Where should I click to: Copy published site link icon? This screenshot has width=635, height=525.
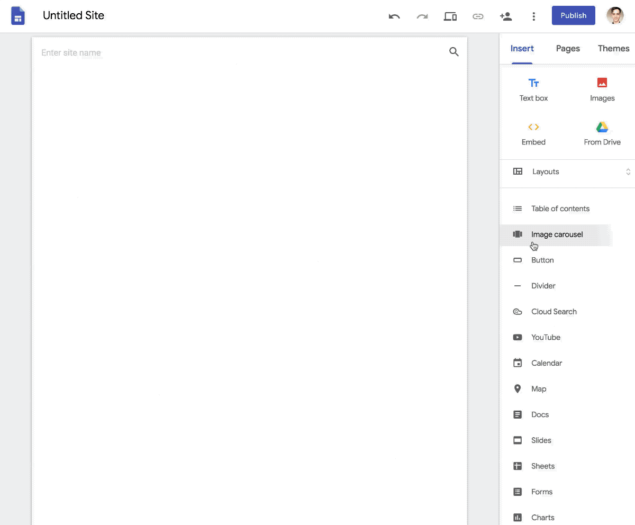pos(478,16)
